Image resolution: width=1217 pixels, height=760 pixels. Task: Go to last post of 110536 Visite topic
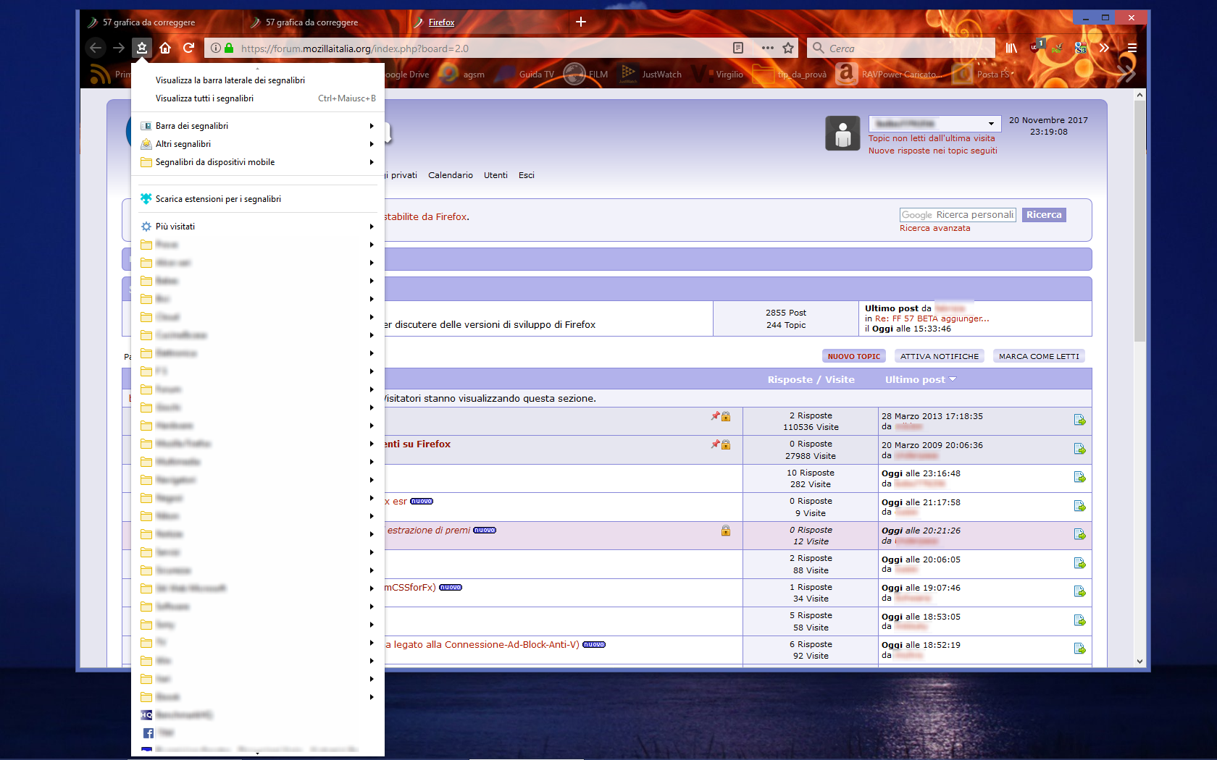[x=1079, y=421]
